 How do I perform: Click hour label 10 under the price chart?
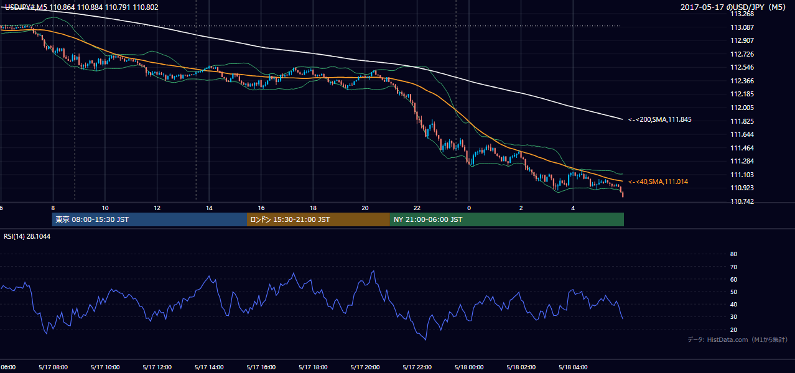point(105,208)
